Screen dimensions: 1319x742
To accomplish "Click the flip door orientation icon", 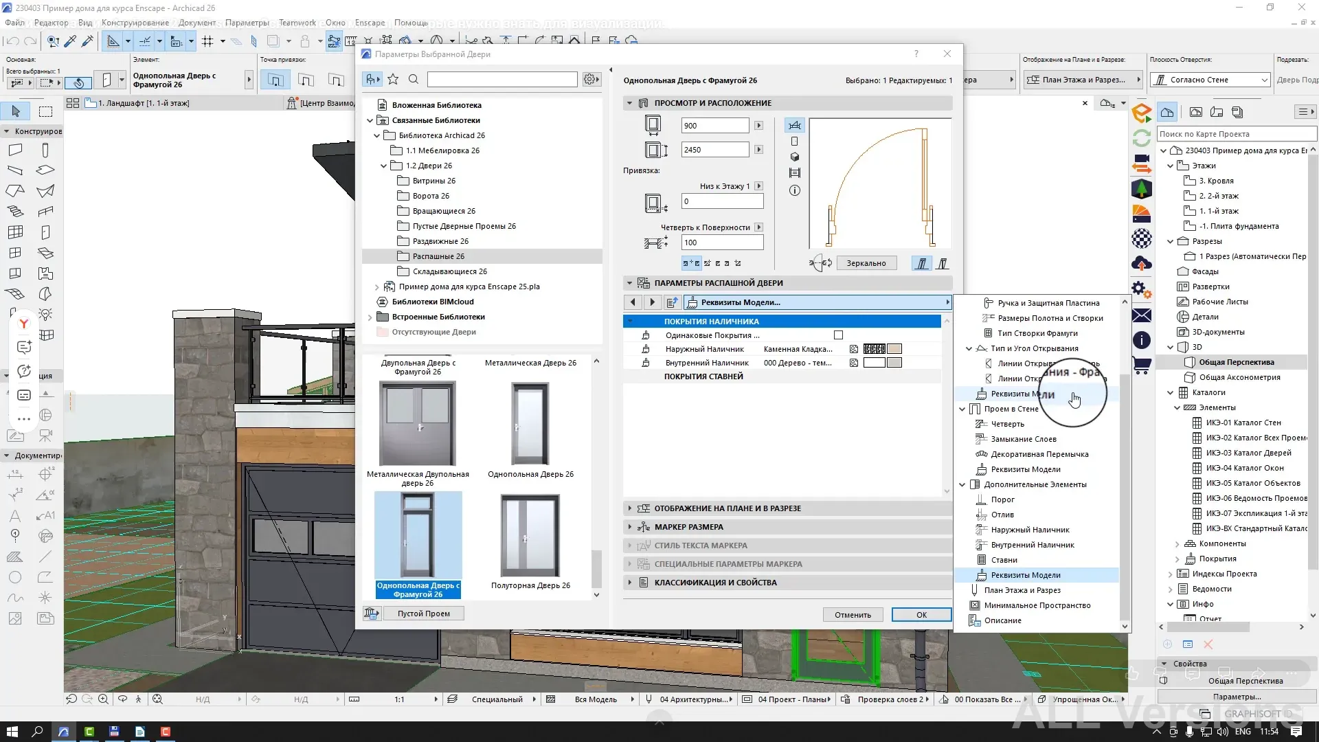I will tap(821, 263).
